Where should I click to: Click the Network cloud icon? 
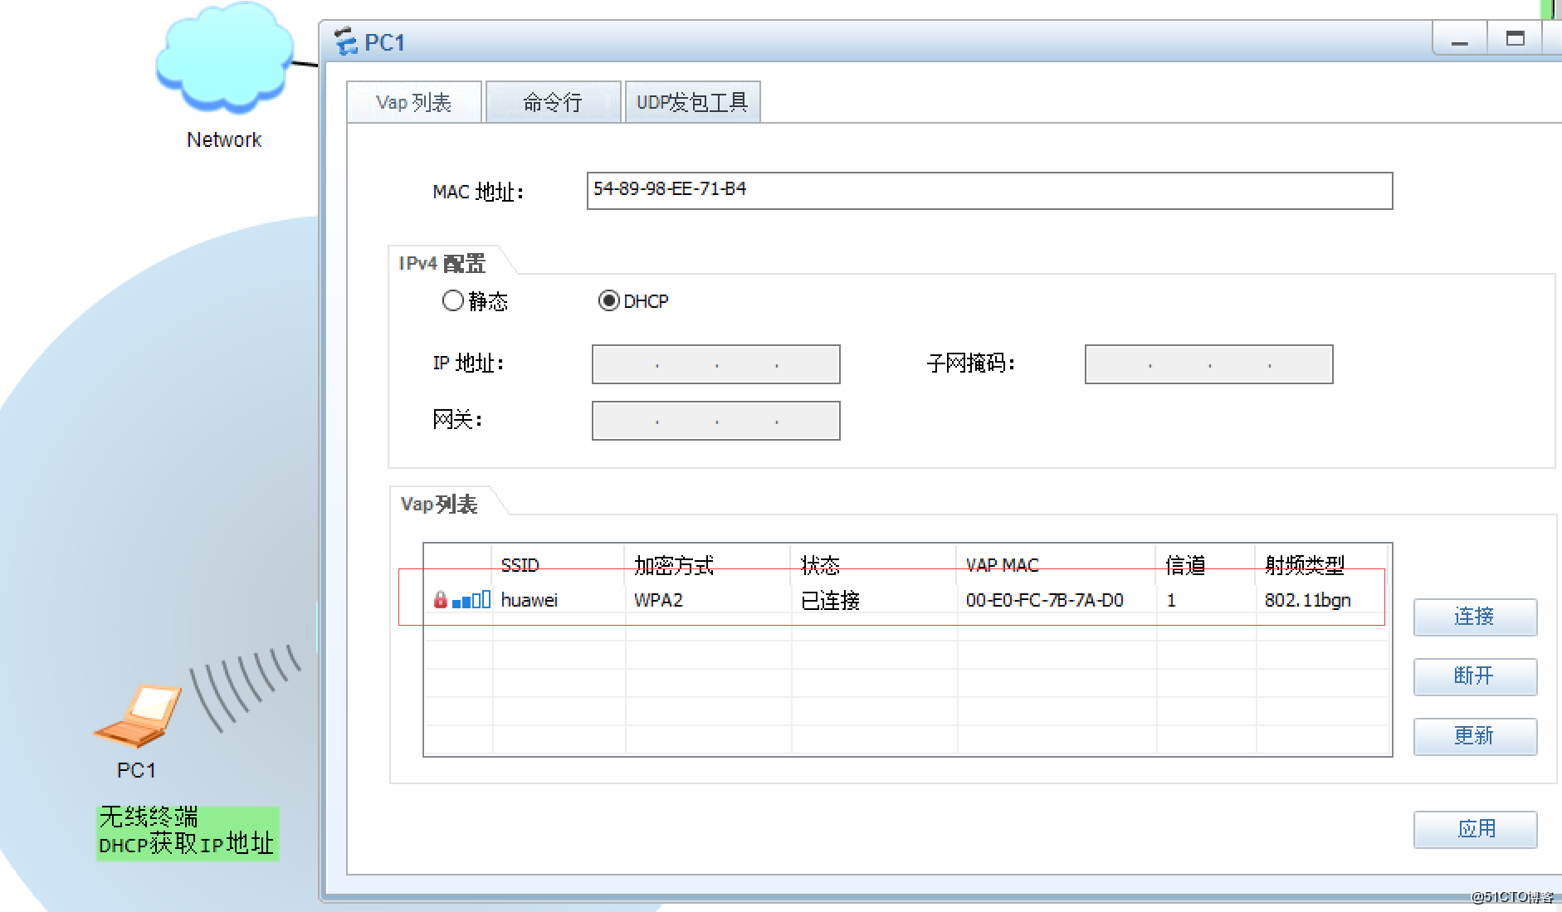[x=224, y=58]
